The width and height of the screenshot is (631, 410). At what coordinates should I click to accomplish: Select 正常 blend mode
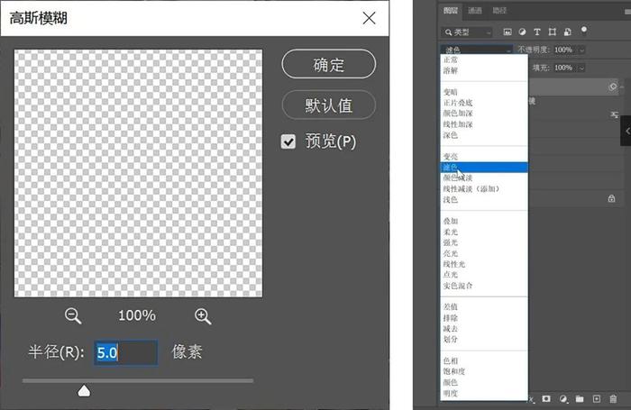[x=451, y=60]
